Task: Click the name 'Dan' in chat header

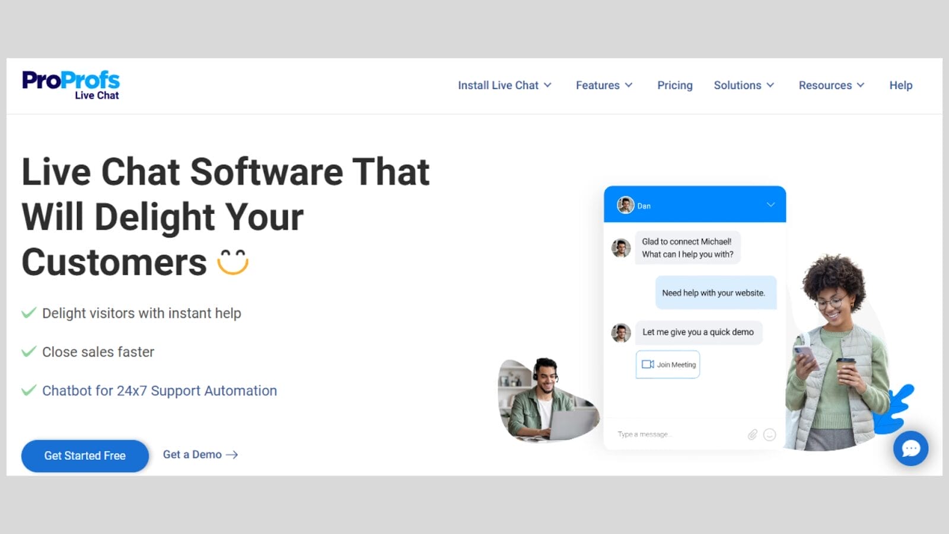Action: coord(644,206)
